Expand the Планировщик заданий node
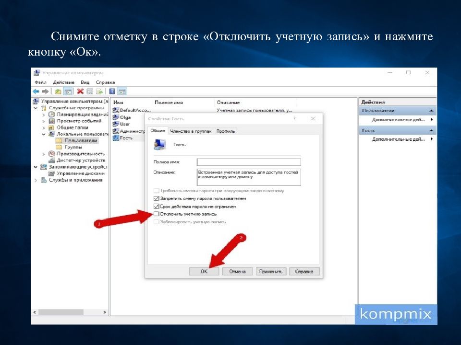Image resolution: width=461 pixels, height=345 pixels. 44,115
